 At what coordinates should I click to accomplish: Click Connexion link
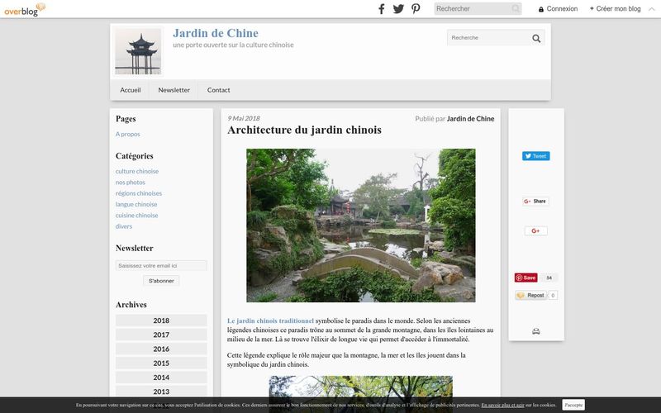[x=562, y=9]
